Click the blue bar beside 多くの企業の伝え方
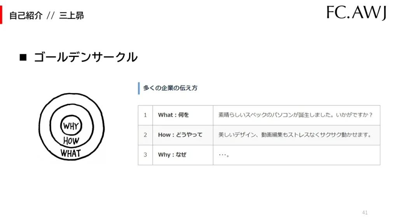 coord(139,88)
